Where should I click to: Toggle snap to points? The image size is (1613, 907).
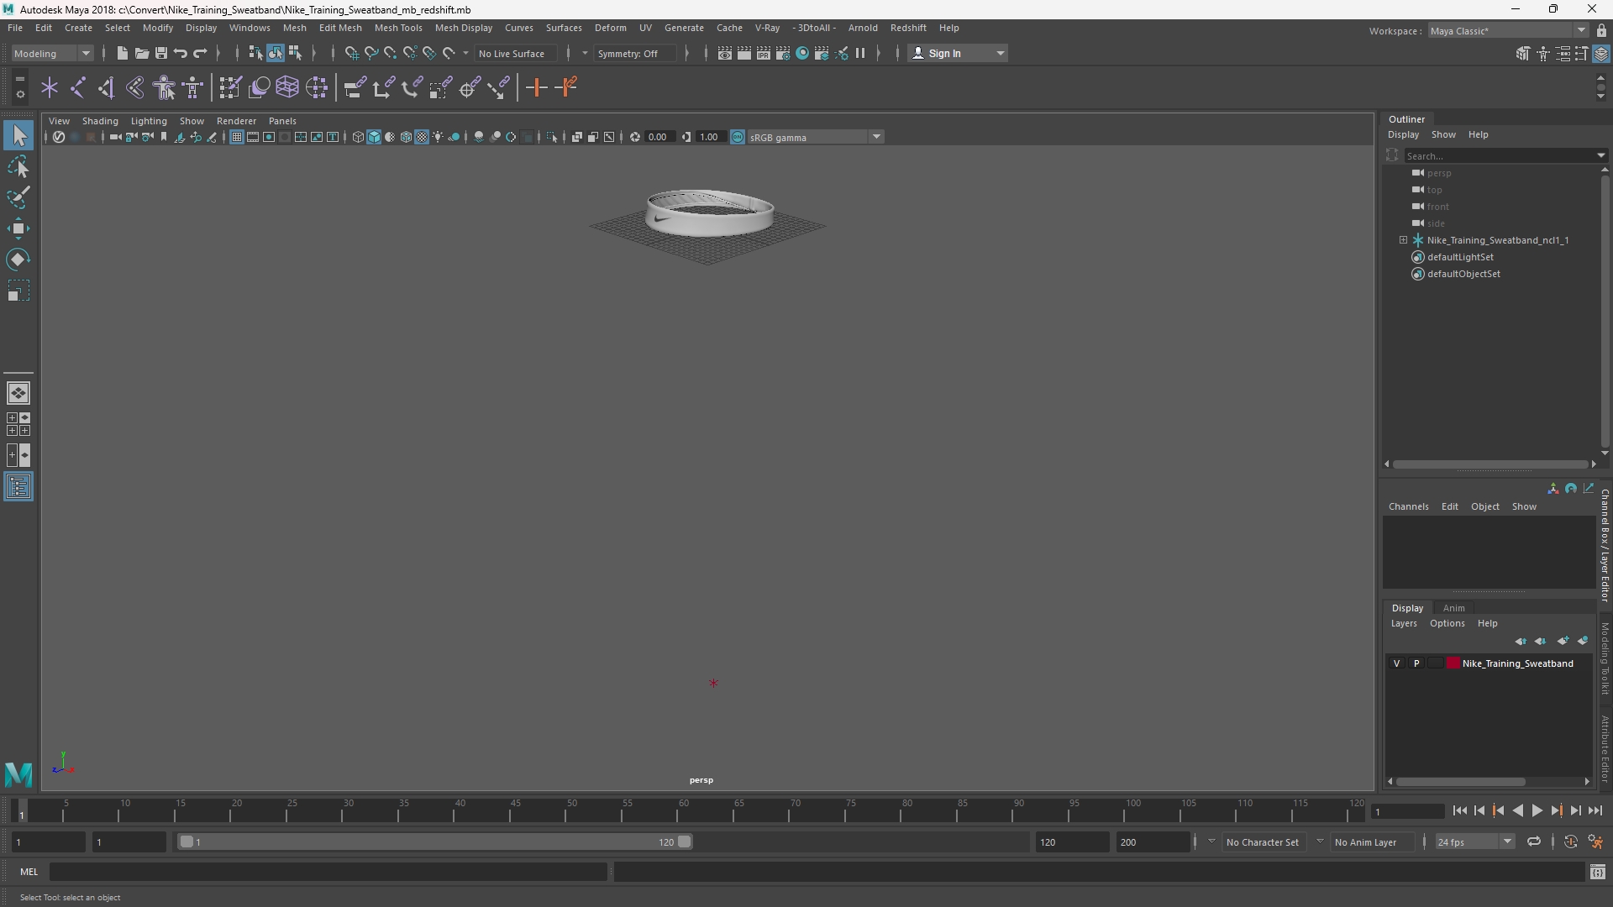point(391,53)
